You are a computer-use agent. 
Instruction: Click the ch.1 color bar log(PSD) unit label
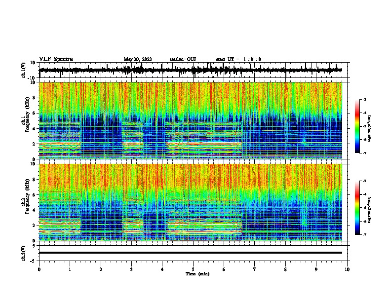(370, 129)
